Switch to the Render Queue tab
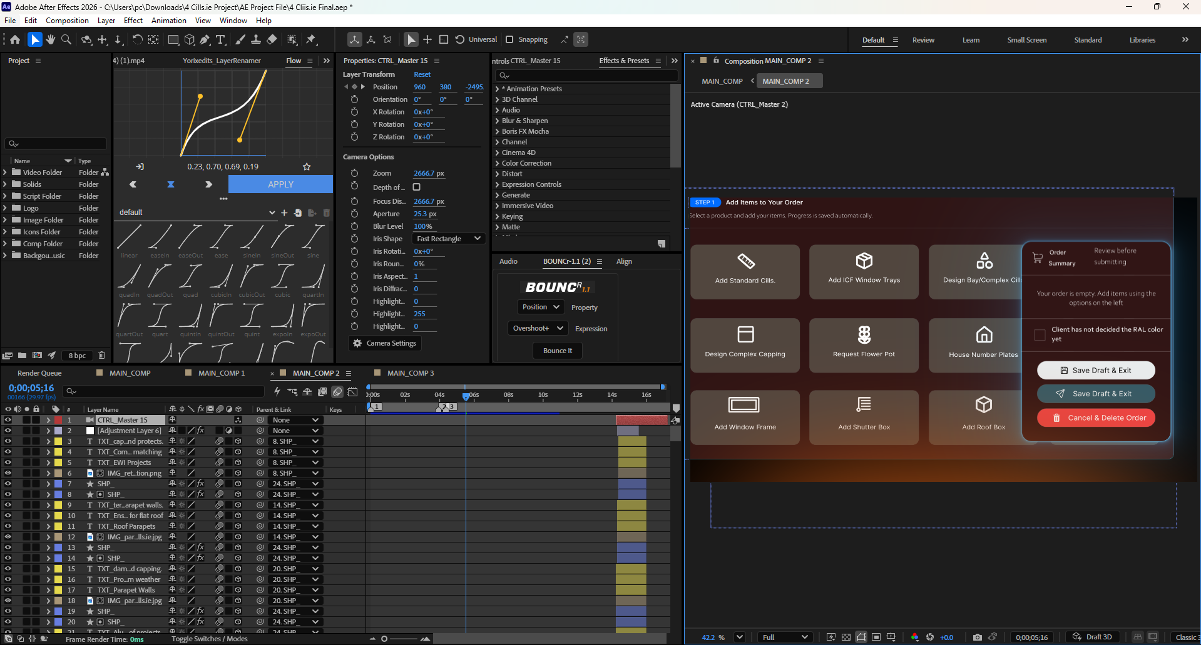Viewport: 1201px width, 645px height. click(x=39, y=373)
